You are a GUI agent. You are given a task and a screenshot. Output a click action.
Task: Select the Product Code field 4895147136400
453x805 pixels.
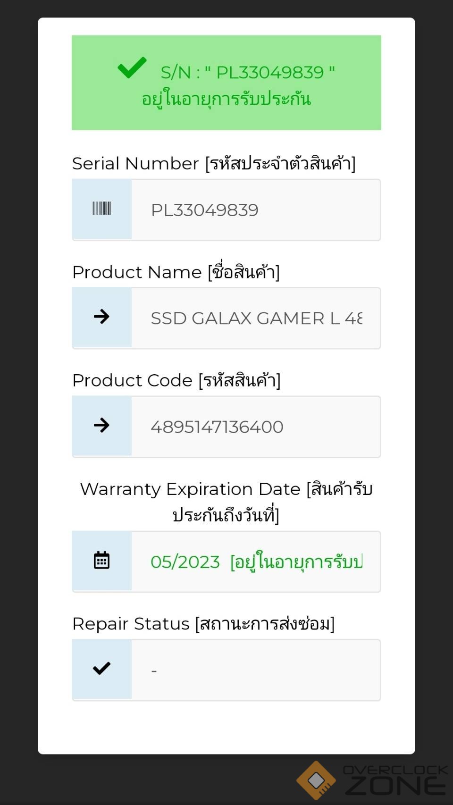tap(255, 427)
